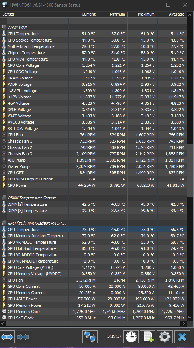Viewport: 194px width, 348px height.
Task: Select the GPU Core Voltage (VDDC) row
Action: pos(93,267)
